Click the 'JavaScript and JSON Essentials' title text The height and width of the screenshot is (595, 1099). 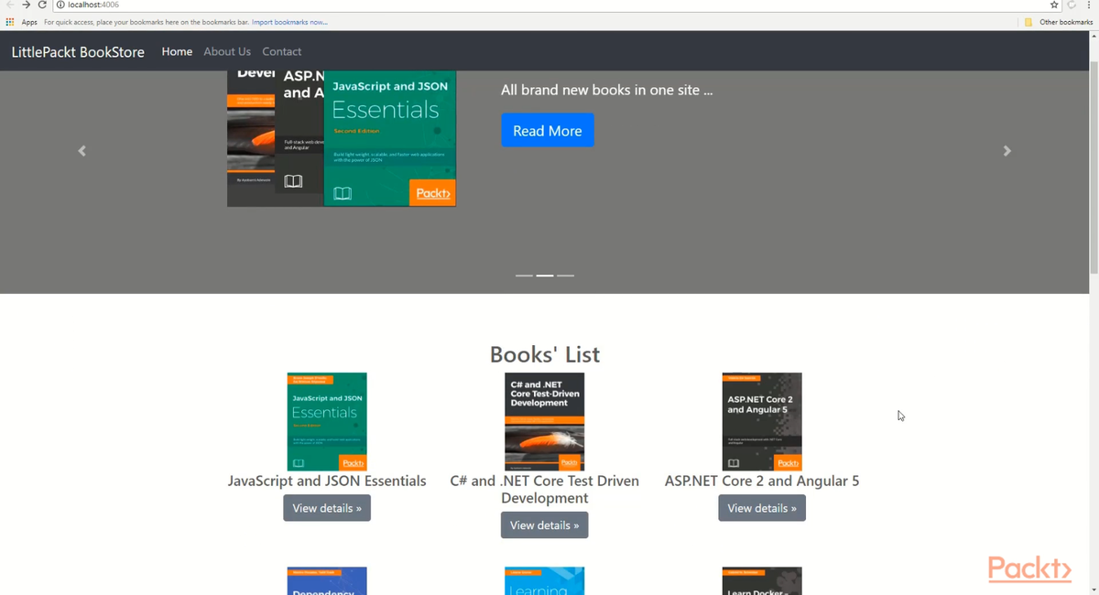pyautogui.click(x=327, y=481)
